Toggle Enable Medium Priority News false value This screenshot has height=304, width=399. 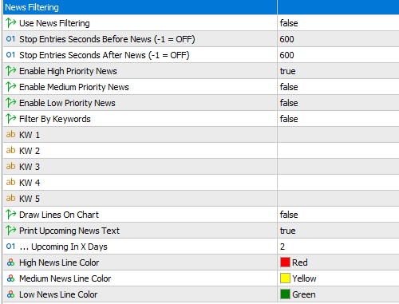coord(289,87)
